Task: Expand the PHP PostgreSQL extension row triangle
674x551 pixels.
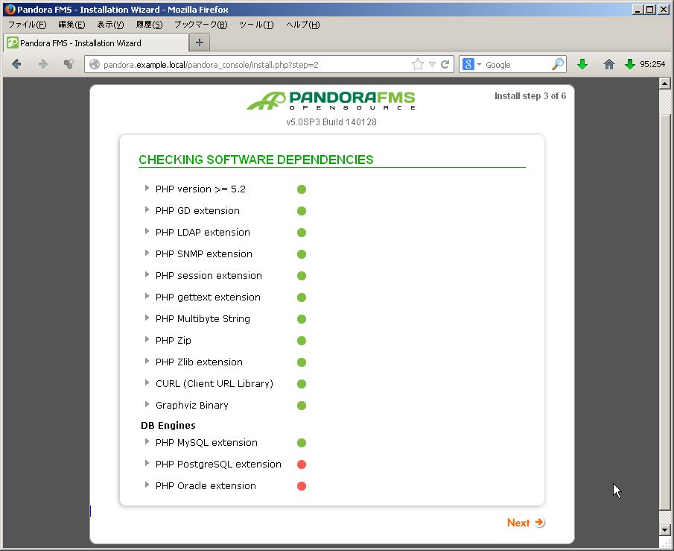Action: [x=147, y=463]
